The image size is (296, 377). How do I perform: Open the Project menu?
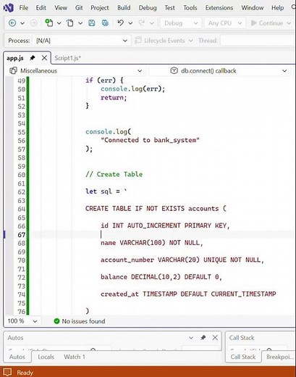click(100, 8)
